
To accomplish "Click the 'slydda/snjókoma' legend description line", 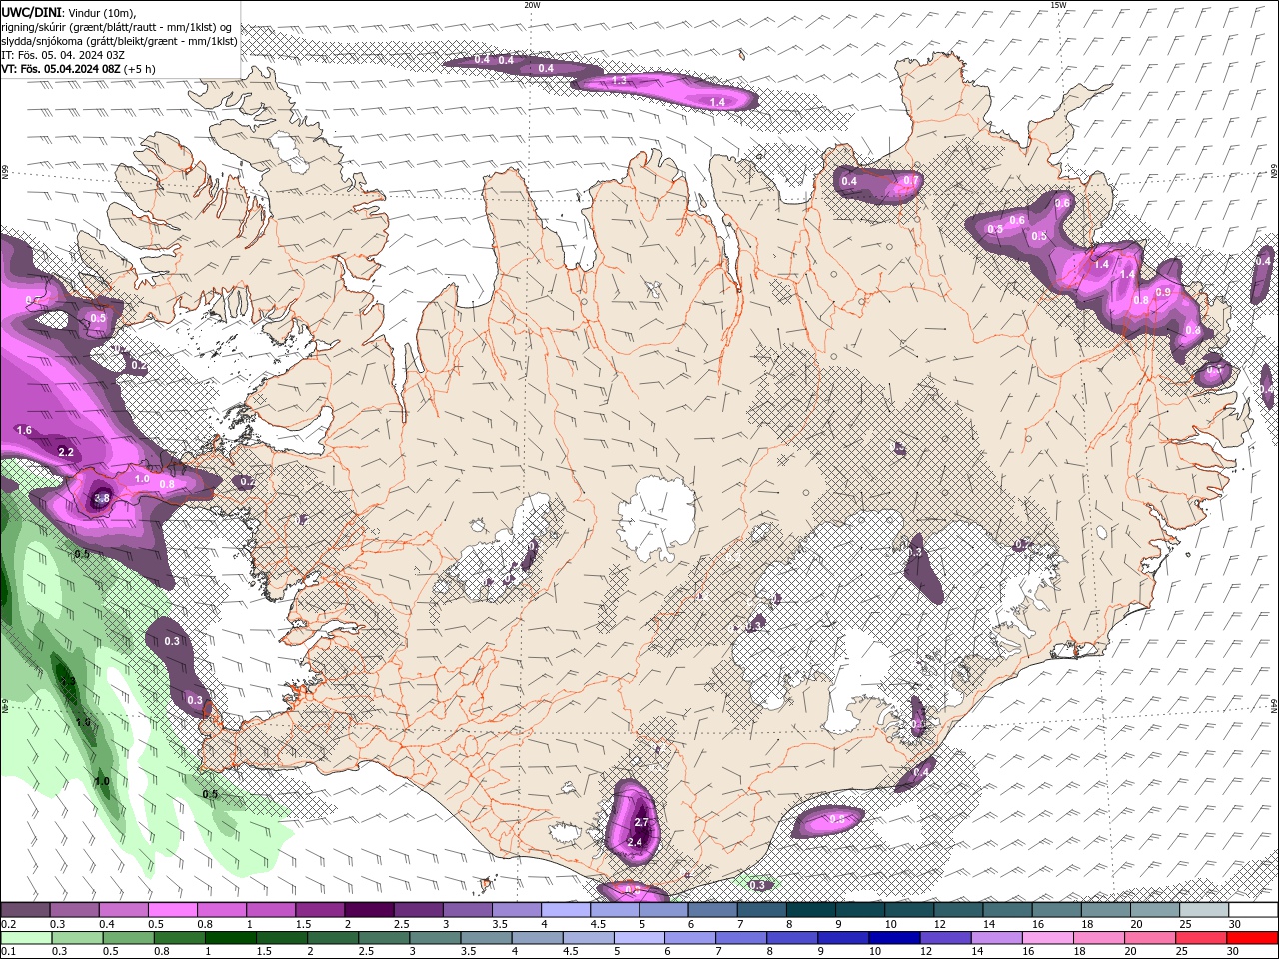I will point(120,40).
